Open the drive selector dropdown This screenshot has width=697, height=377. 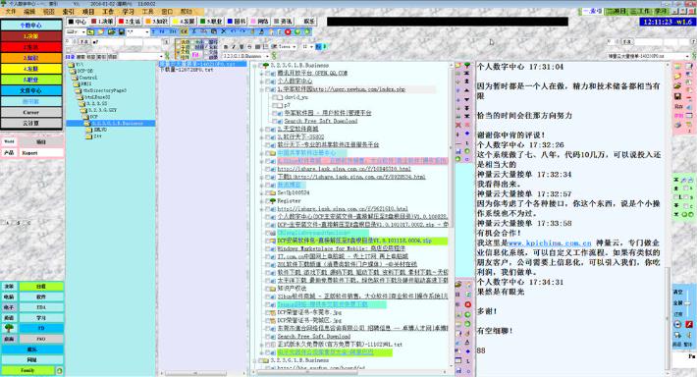click(76, 32)
